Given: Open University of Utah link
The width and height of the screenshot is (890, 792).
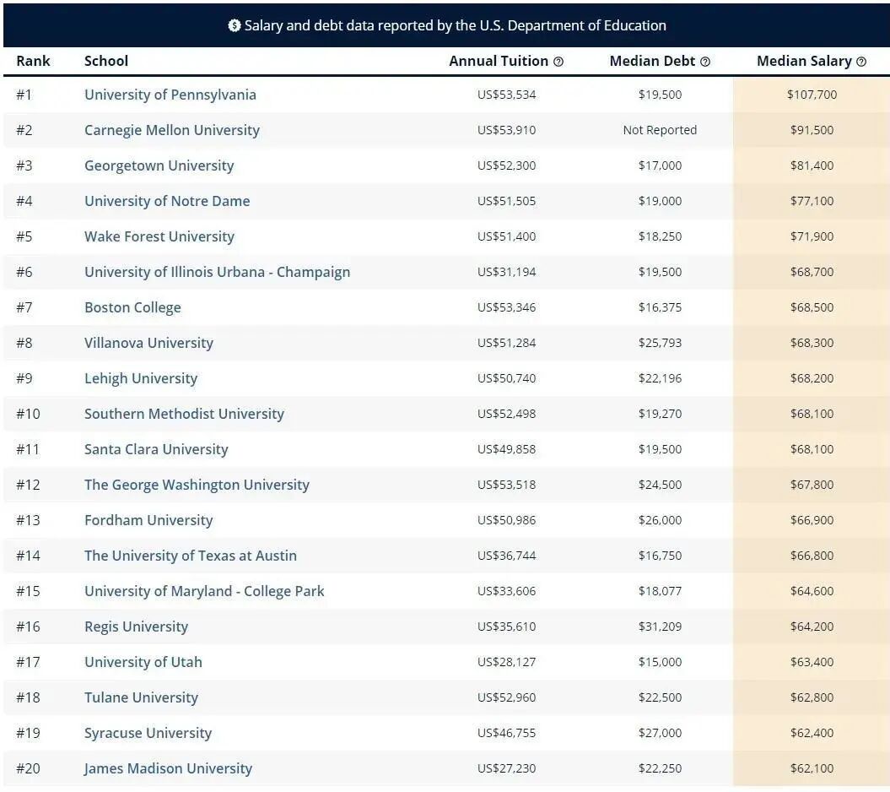Looking at the screenshot, I should 143,662.
